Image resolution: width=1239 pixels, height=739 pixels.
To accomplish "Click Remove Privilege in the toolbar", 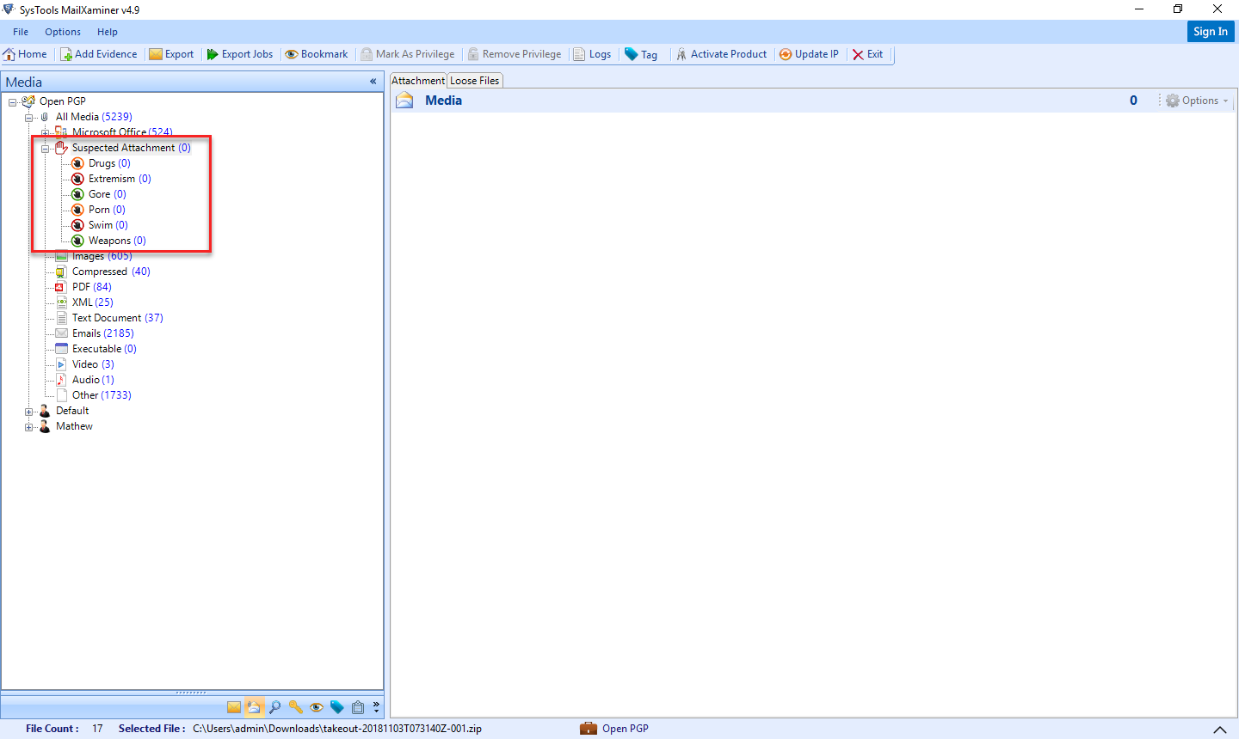I will [514, 54].
